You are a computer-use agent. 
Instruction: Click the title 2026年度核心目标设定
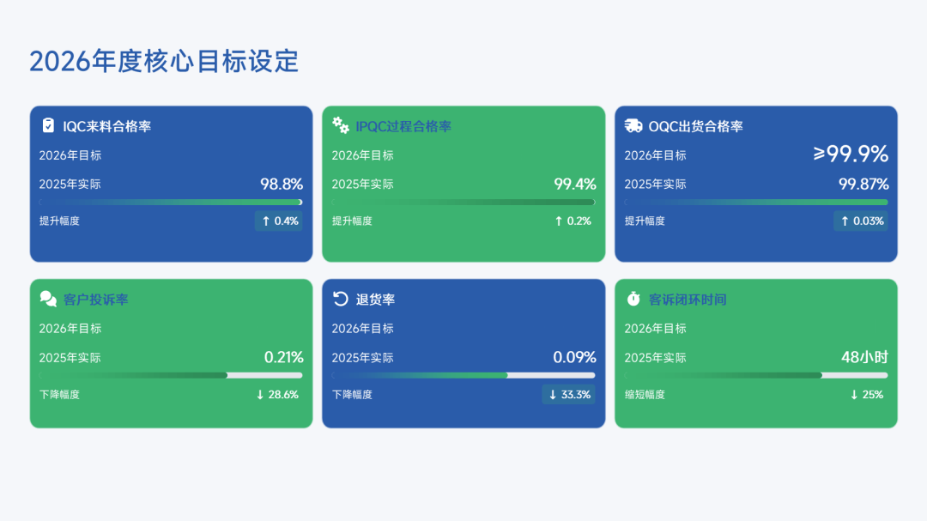coord(164,61)
